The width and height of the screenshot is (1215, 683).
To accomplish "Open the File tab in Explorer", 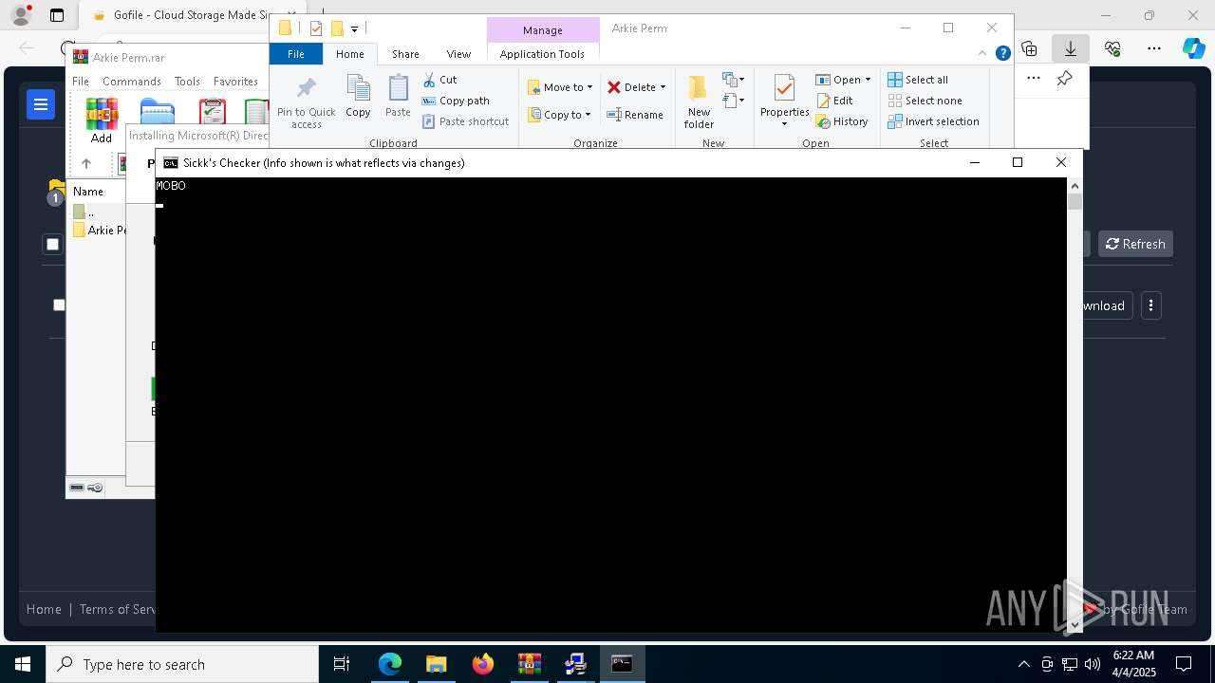I will click(x=296, y=54).
